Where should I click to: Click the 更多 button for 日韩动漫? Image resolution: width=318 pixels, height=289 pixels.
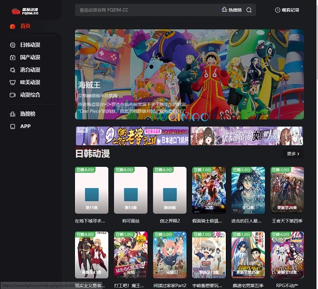(x=293, y=154)
